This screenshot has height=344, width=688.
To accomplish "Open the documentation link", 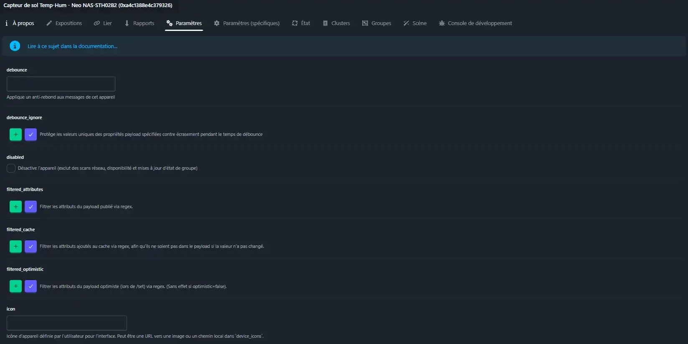I will click(72, 46).
